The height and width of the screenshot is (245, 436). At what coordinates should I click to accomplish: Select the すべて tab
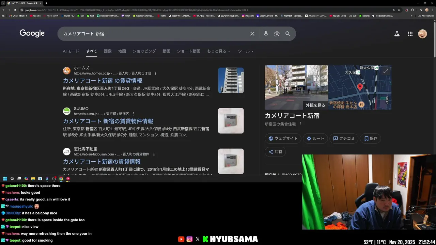click(91, 51)
